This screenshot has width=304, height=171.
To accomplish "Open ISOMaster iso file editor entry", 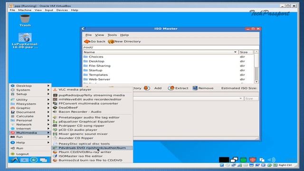I will point(92,156).
